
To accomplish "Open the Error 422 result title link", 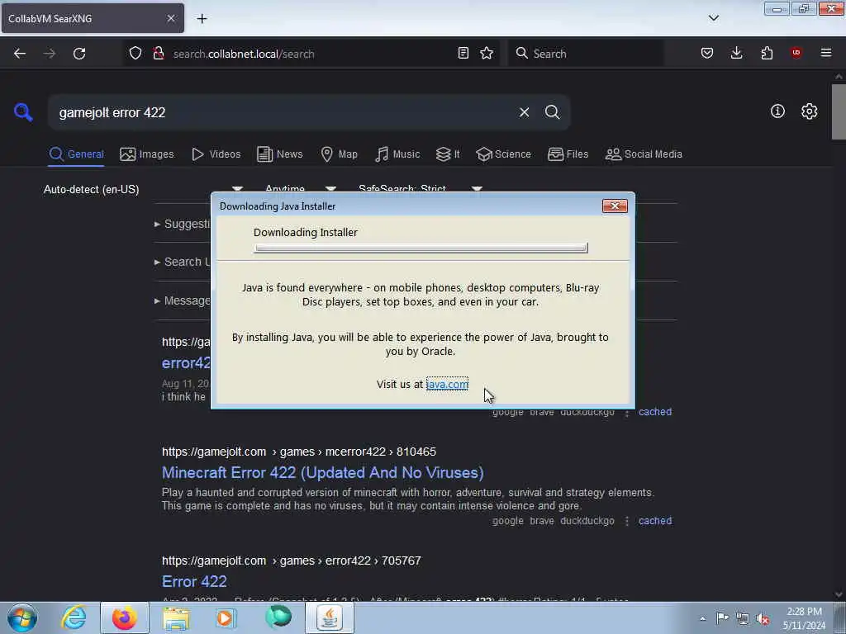I will click(194, 581).
